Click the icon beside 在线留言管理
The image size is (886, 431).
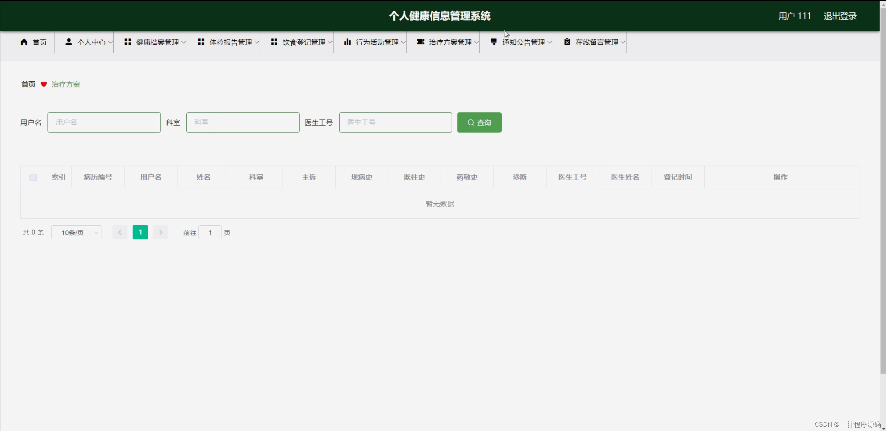click(567, 42)
